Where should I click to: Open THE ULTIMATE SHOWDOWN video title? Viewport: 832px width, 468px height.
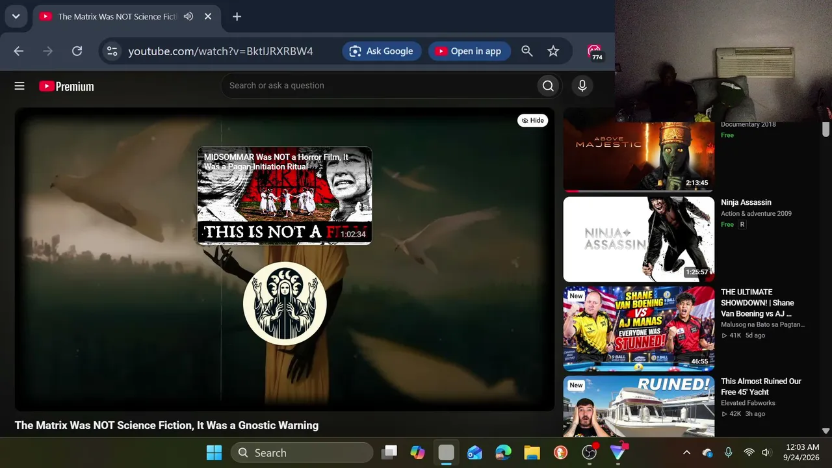pyautogui.click(x=757, y=303)
